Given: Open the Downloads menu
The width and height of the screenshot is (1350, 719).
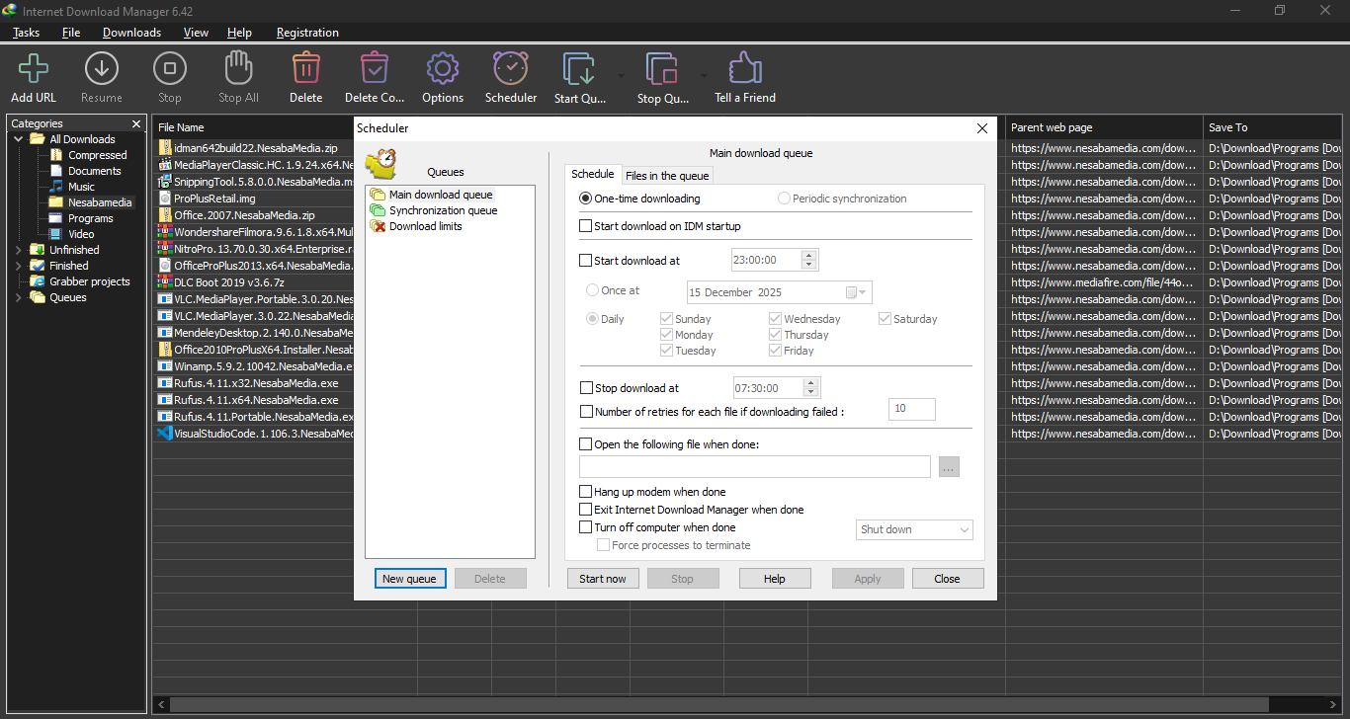Looking at the screenshot, I should click(131, 33).
